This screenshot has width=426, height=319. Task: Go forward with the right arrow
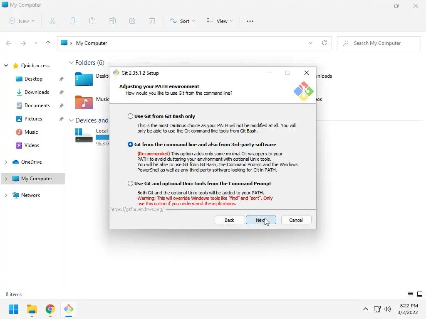coord(23,43)
